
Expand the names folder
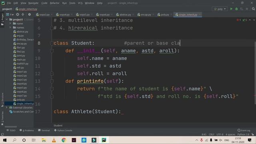[10, 28]
